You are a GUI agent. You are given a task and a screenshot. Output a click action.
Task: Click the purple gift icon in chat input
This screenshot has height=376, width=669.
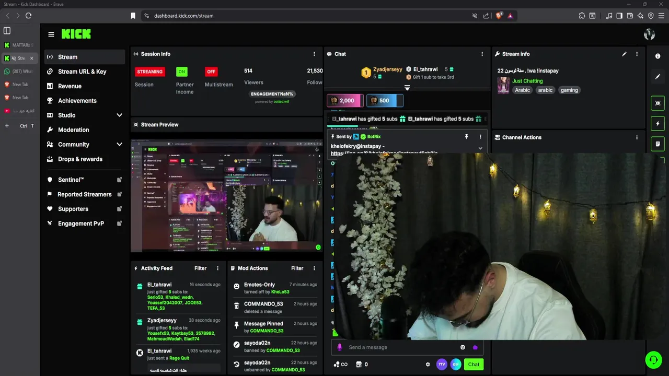(x=475, y=347)
